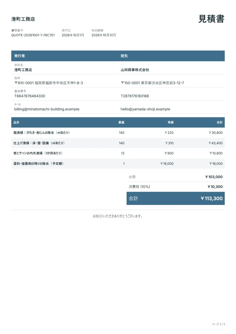The width and height of the screenshot is (236, 334).
Task: Click the 書類番号 label
Action: (x=17, y=30)
